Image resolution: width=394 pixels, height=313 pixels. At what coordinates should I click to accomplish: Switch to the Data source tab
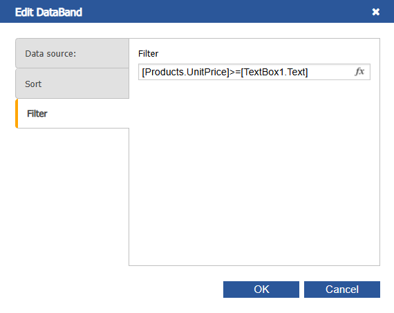point(73,53)
